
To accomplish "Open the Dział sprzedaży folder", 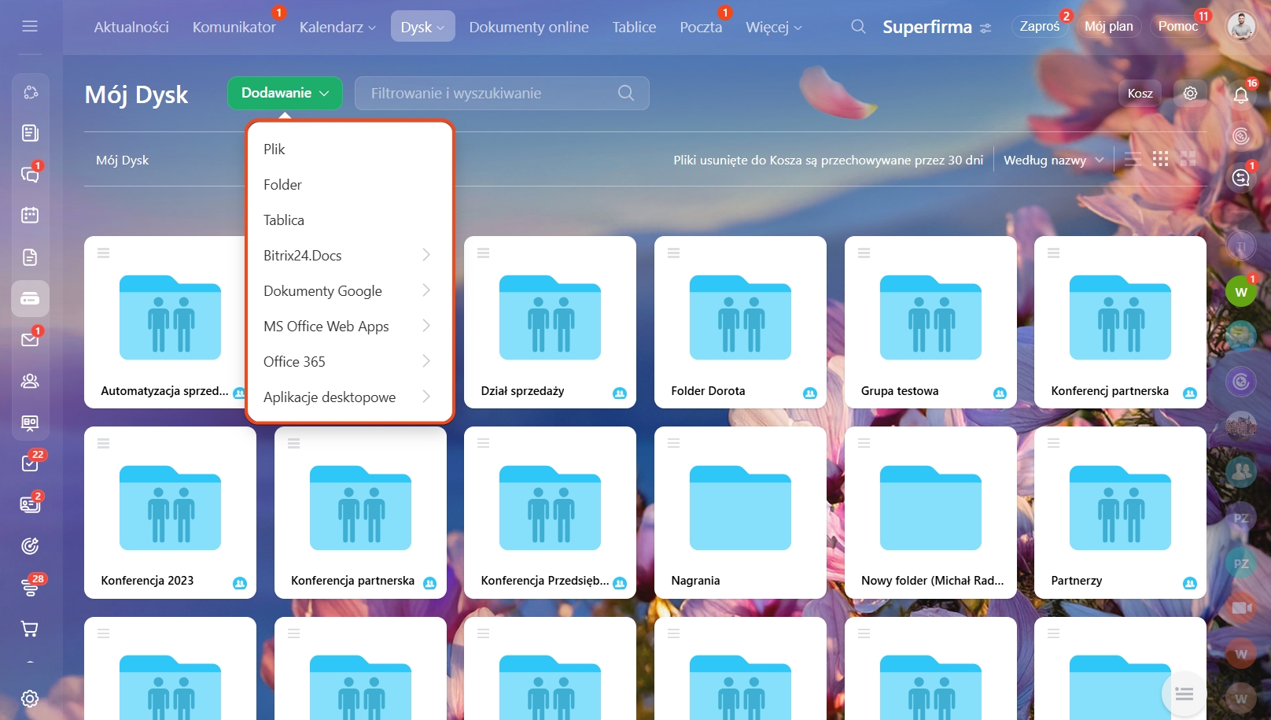I will coord(550,322).
